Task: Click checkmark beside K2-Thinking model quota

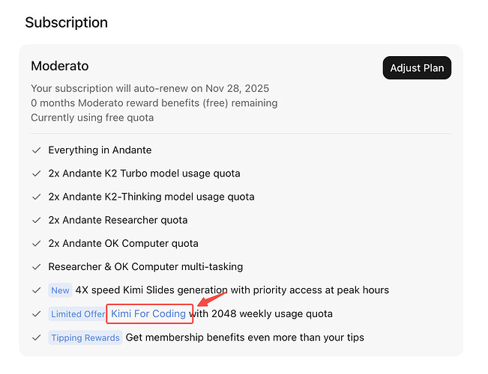Action: click(36, 197)
